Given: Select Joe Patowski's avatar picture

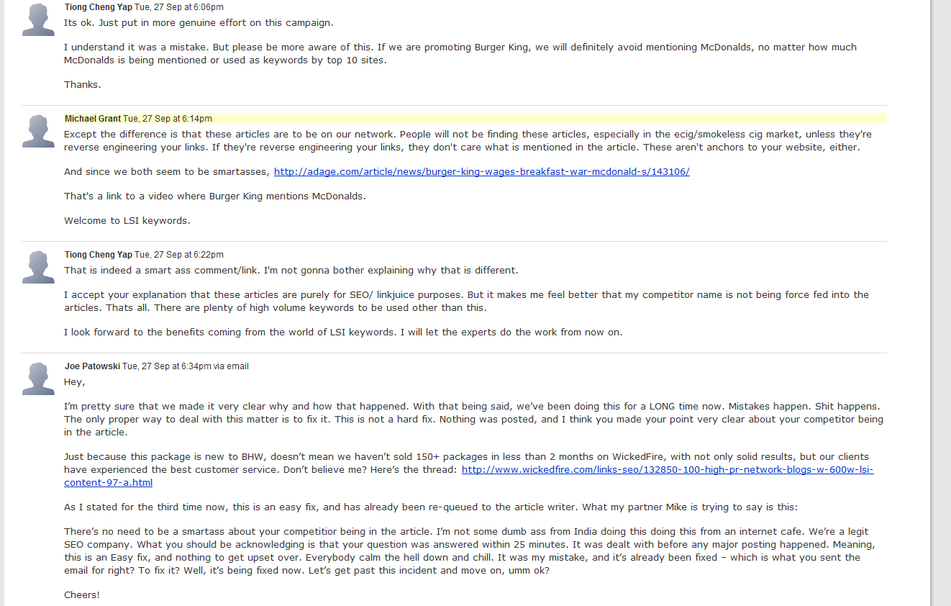Looking at the screenshot, I should (x=38, y=379).
